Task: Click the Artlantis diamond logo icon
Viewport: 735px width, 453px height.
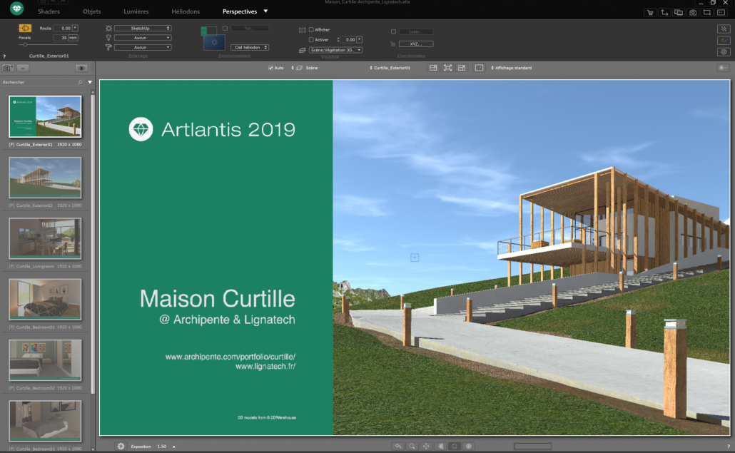Action: 17,9
